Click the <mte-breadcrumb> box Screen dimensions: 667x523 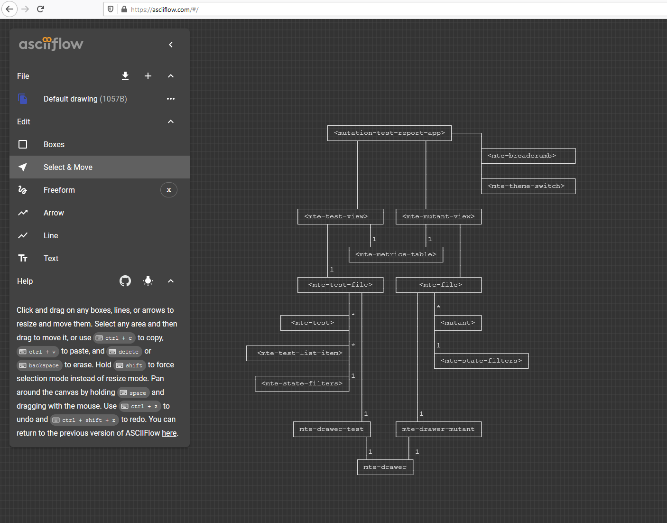[528, 156]
